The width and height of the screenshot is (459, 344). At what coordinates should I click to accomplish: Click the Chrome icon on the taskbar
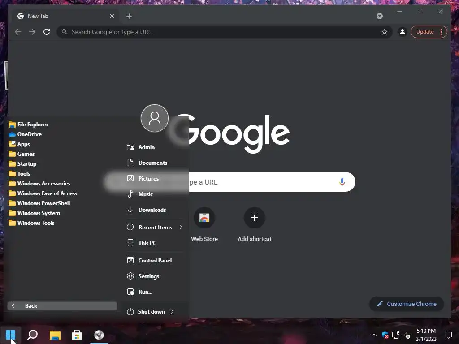(99, 335)
